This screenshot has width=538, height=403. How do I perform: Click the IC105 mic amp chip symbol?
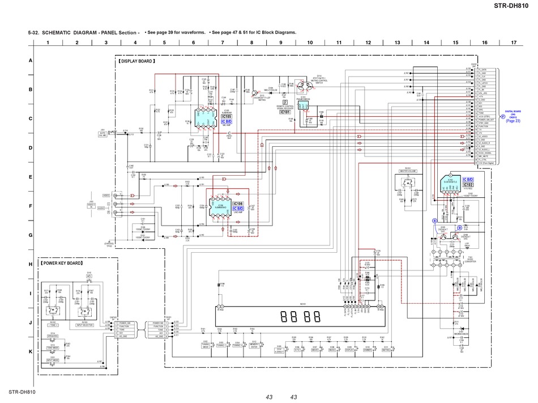click(206, 119)
